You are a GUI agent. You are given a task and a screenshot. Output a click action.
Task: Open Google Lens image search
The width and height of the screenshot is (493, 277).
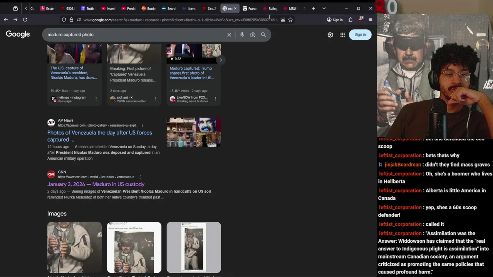(253, 35)
